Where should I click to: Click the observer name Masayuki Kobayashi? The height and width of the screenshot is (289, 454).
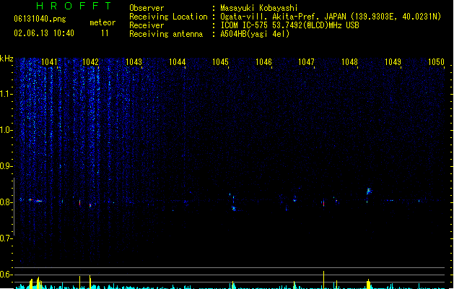pyautogui.click(x=259, y=8)
